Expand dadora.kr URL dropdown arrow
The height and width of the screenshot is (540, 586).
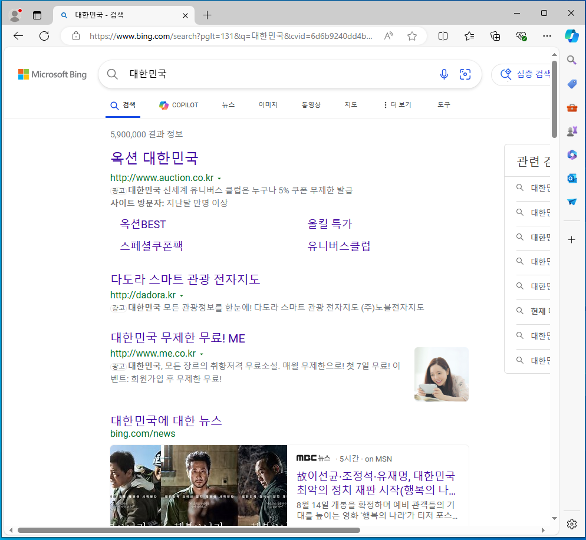point(182,295)
